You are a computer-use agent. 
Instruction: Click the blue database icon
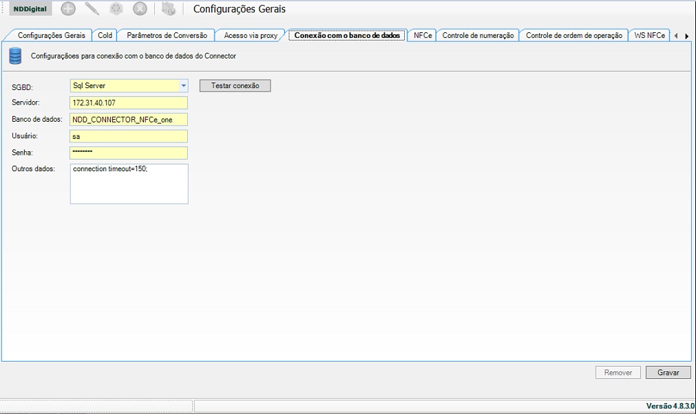tap(16, 56)
